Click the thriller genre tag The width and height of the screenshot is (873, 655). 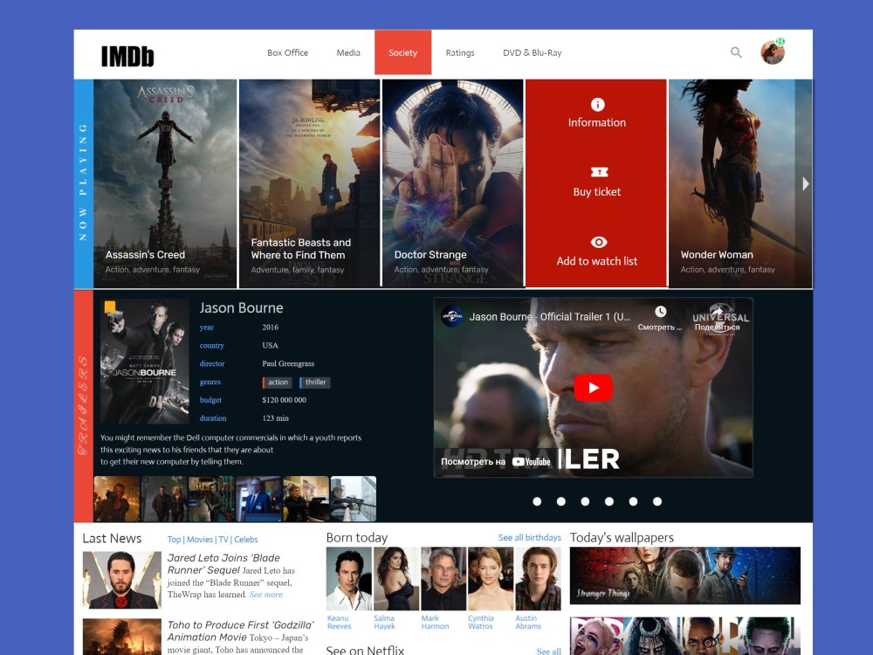point(314,383)
